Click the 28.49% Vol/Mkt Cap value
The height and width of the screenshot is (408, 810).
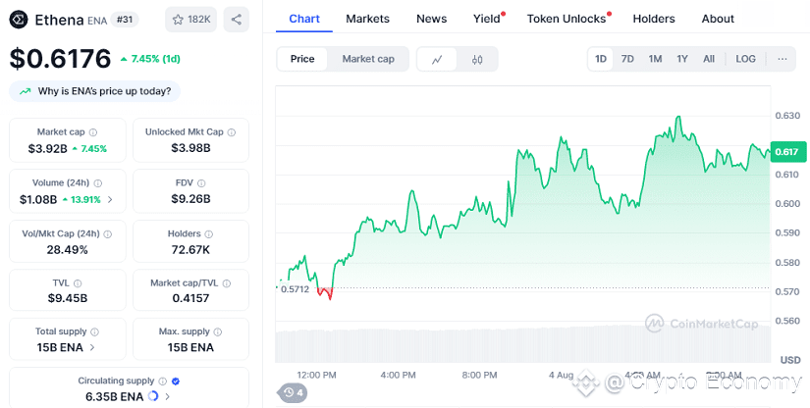pos(68,250)
